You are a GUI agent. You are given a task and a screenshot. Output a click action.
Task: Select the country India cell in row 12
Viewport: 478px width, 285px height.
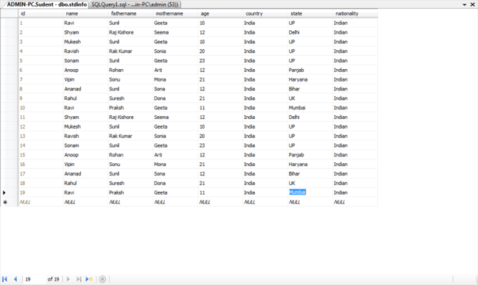point(265,126)
